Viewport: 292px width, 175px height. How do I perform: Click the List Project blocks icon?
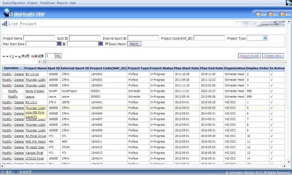point(5,23)
